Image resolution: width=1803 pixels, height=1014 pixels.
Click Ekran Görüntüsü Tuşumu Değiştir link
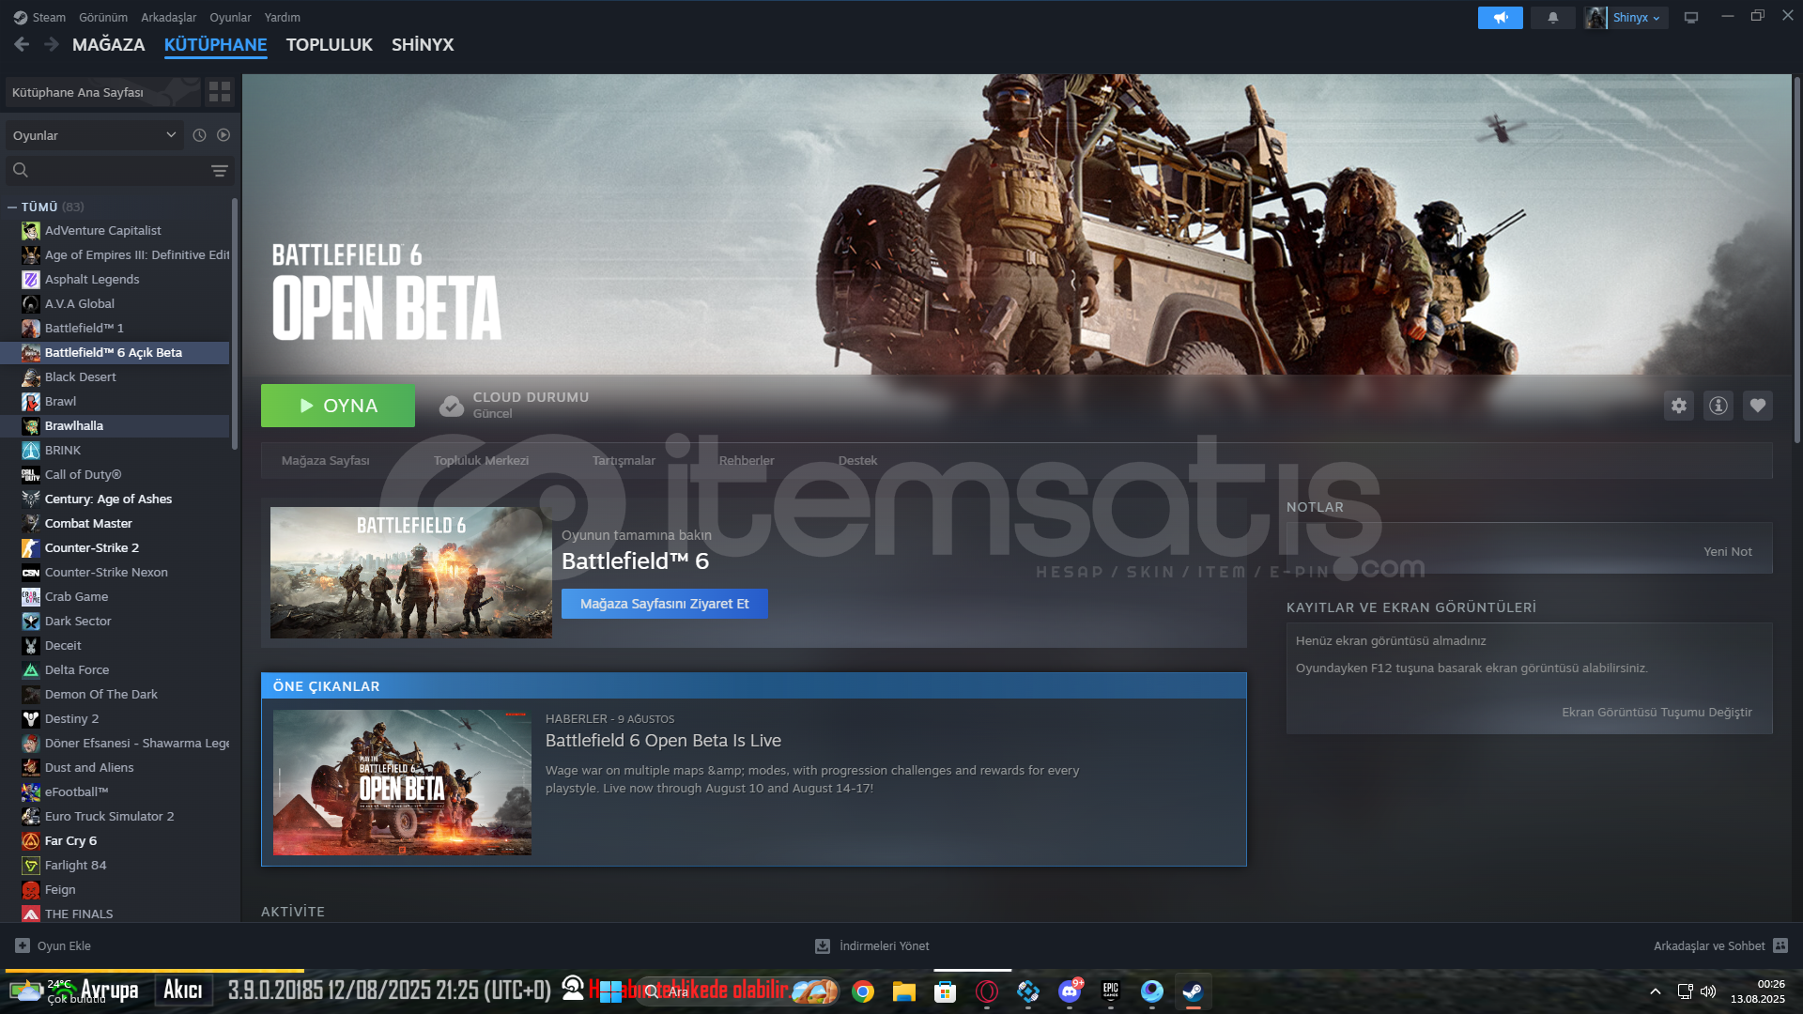tap(1657, 712)
